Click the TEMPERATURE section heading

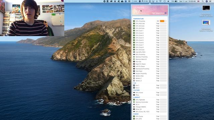coord(138,19)
